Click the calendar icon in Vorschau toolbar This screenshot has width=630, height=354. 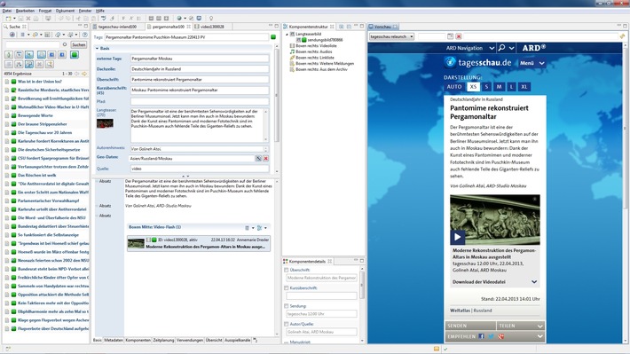point(451,36)
